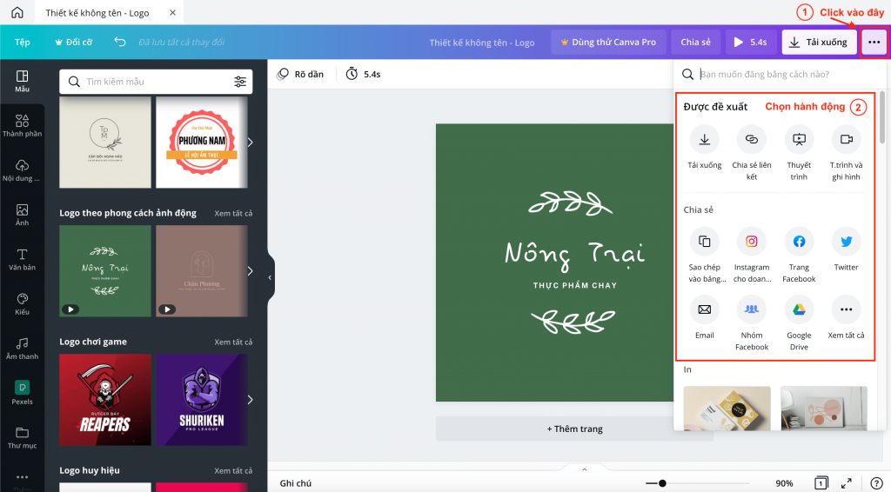The image size is (891, 492).
Task: Share to Trang Facebook icon
Action: (799, 241)
